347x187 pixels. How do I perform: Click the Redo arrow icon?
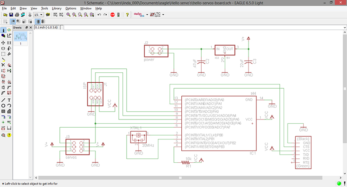[x=105, y=15]
